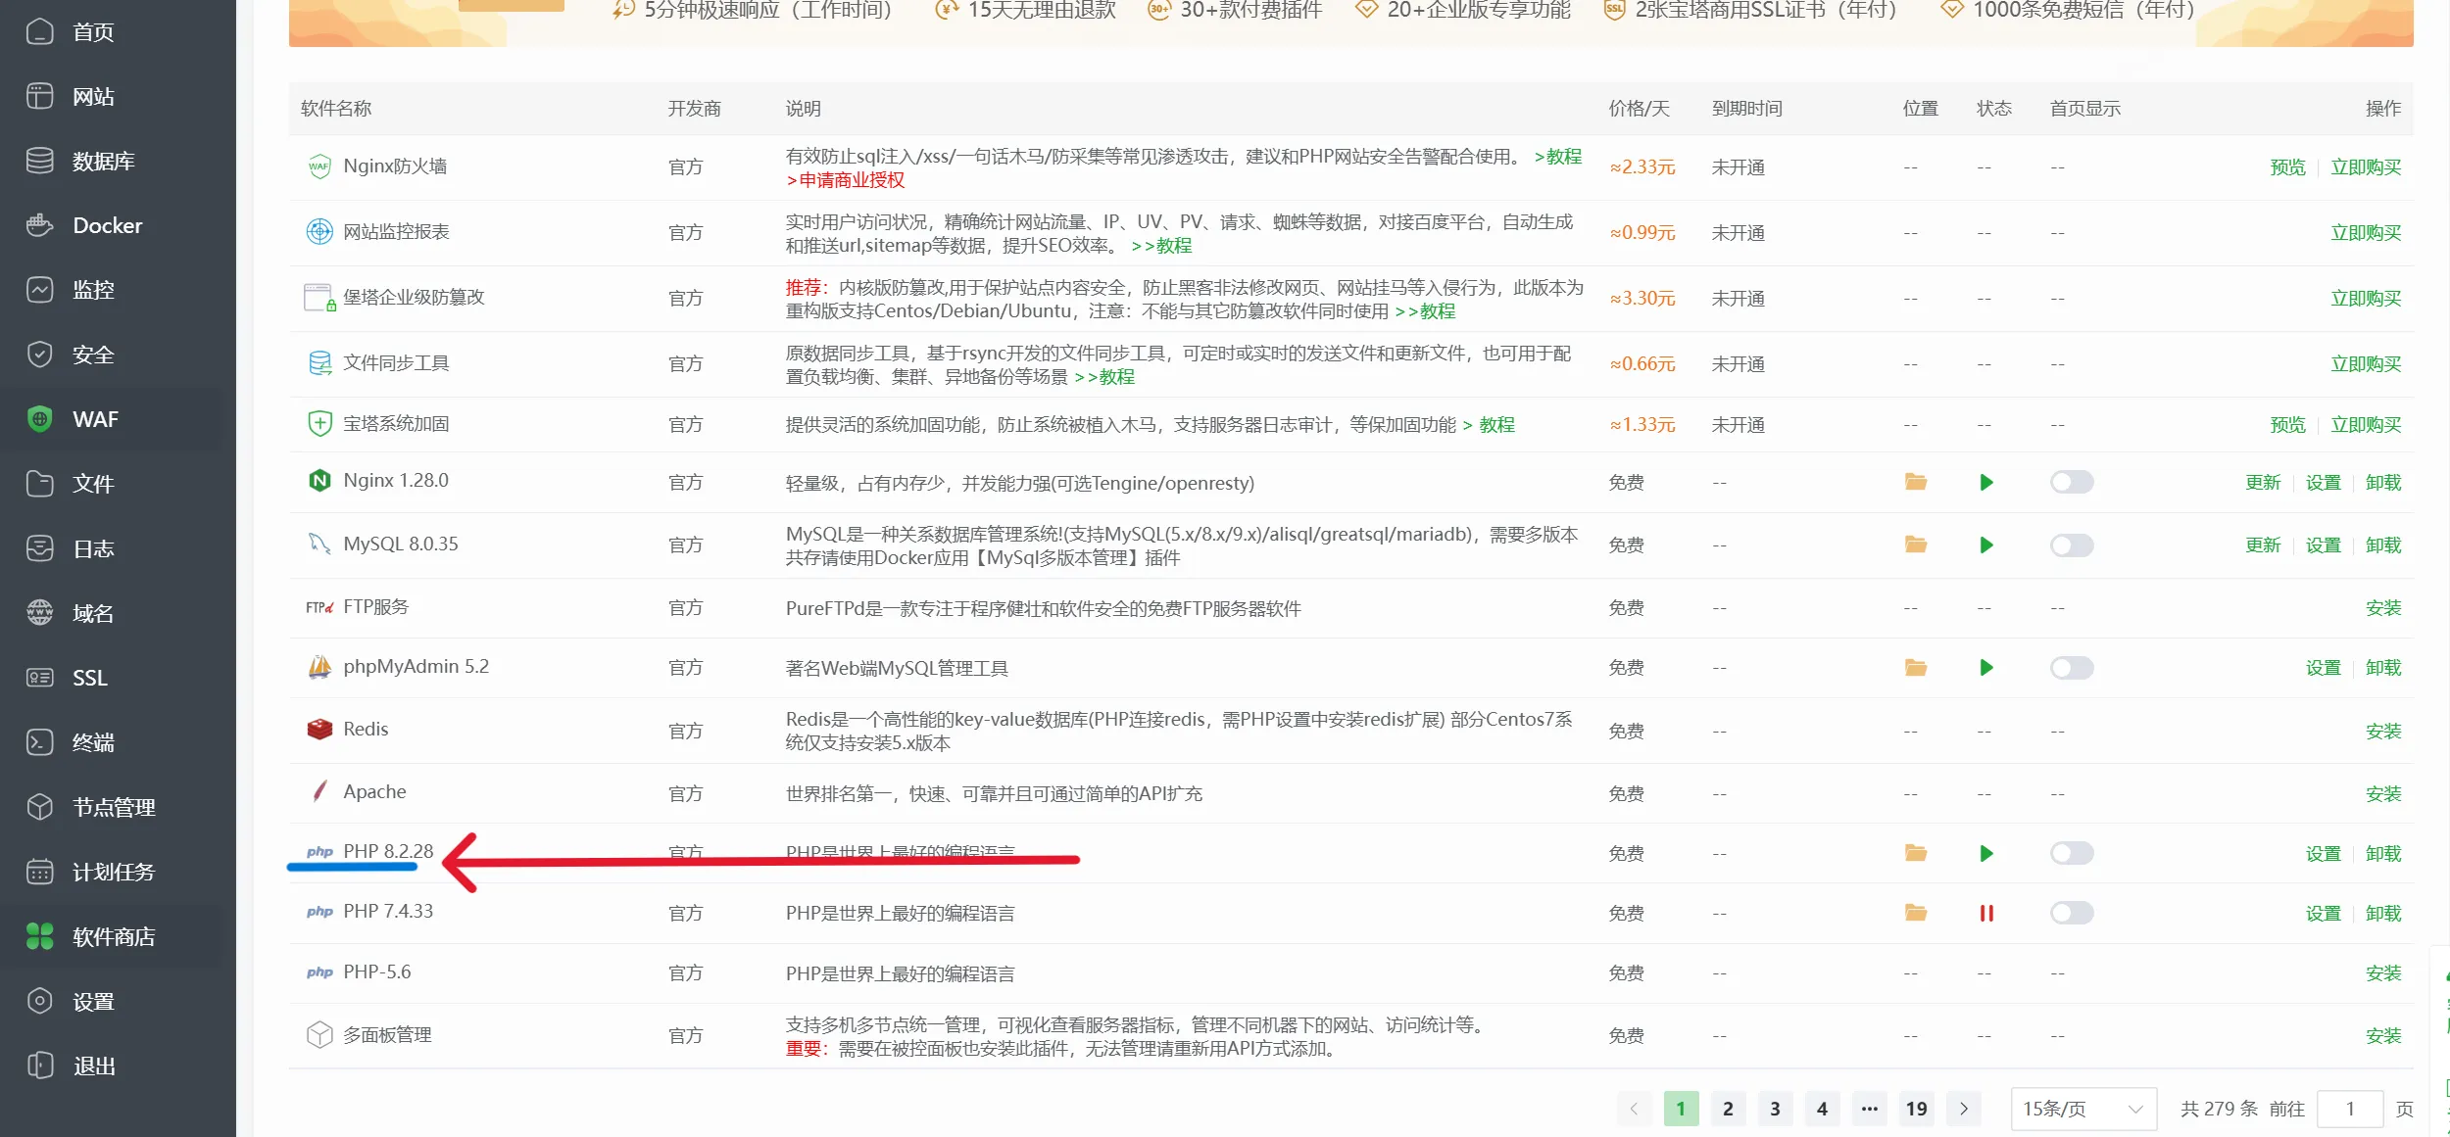Image resolution: width=2450 pixels, height=1137 pixels.
Task: Go to the next page with right chevron
Action: [x=1964, y=1109]
